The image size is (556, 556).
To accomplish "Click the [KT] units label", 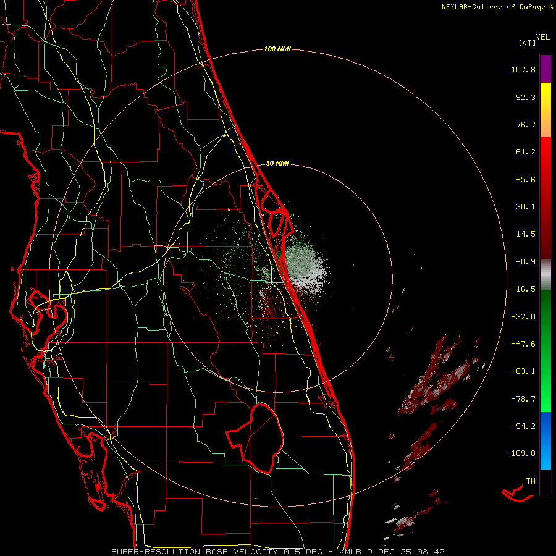I will pos(528,43).
